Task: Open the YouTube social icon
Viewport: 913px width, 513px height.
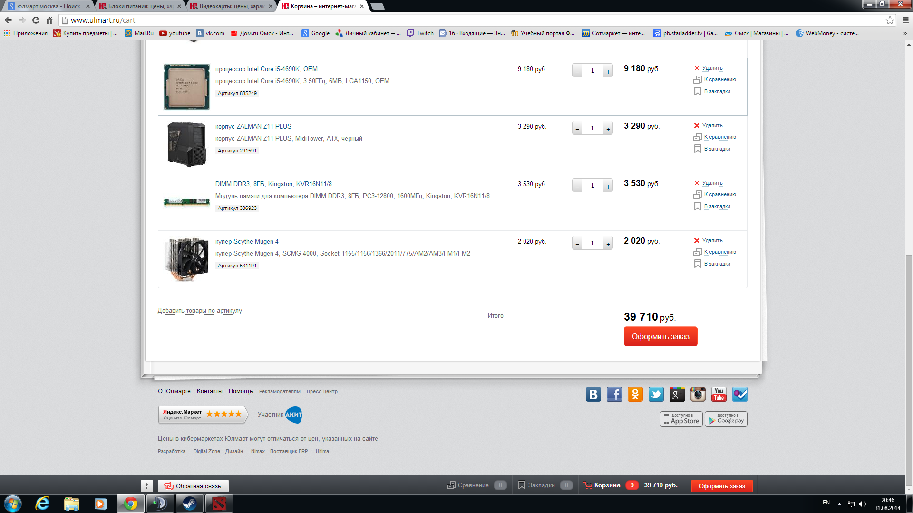Action: (719, 394)
